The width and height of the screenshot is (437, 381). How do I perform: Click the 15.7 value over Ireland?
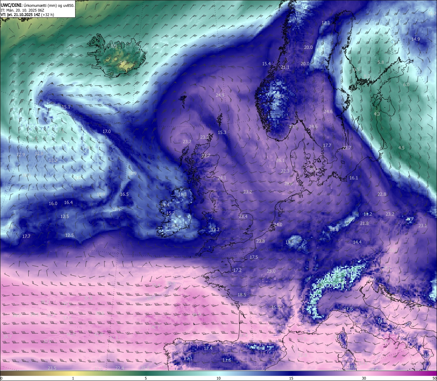coord(170,213)
